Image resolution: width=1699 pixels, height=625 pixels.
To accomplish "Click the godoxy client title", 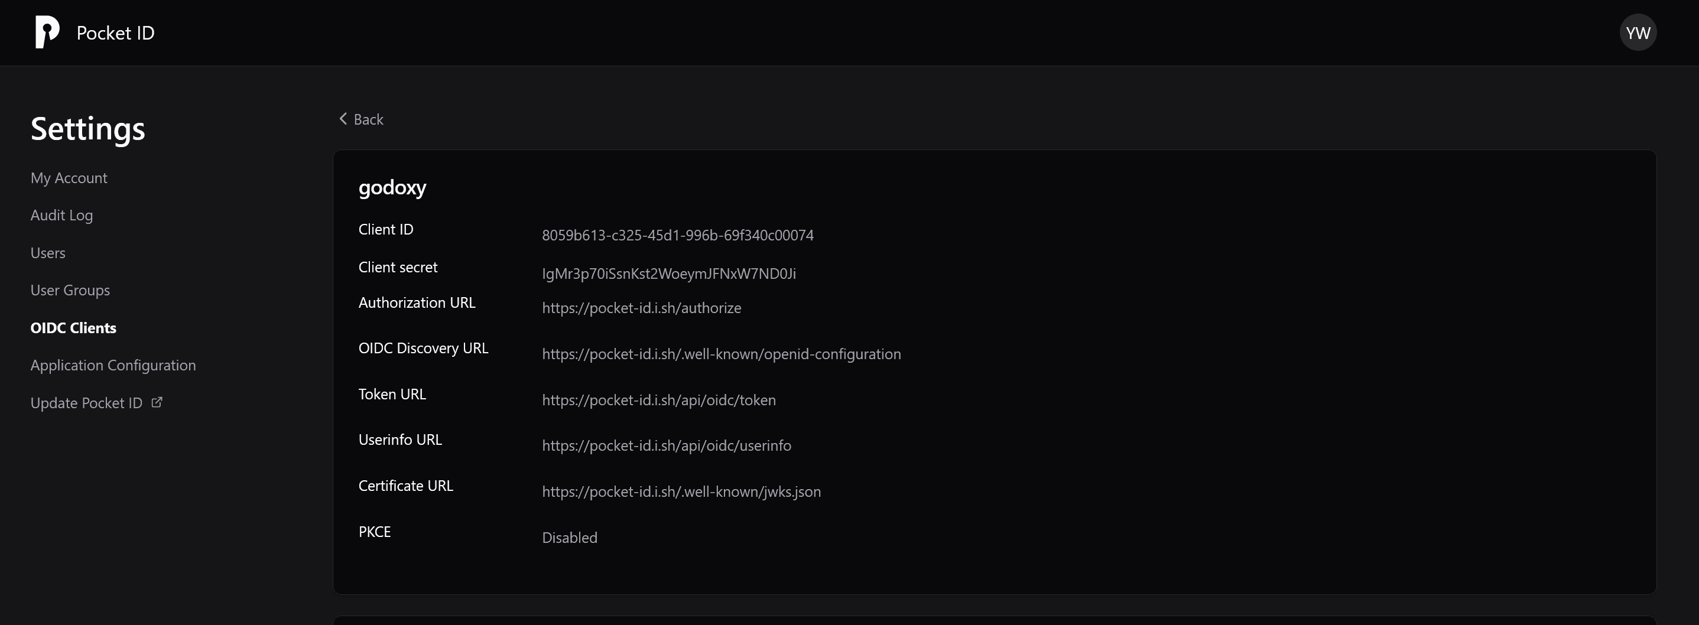I will tap(392, 187).
